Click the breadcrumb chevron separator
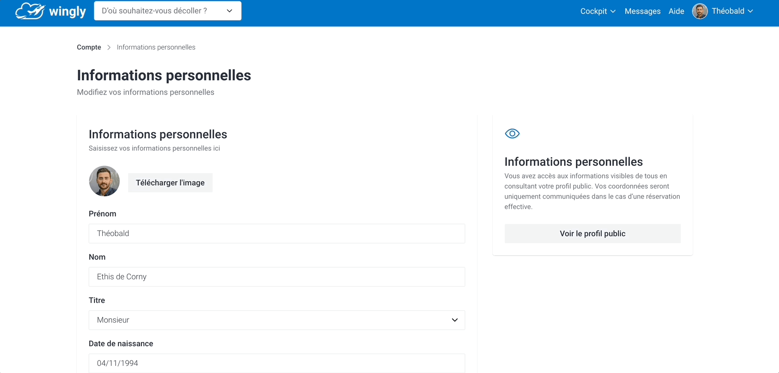This screenshot has height=373, width=779. (109, 47)
